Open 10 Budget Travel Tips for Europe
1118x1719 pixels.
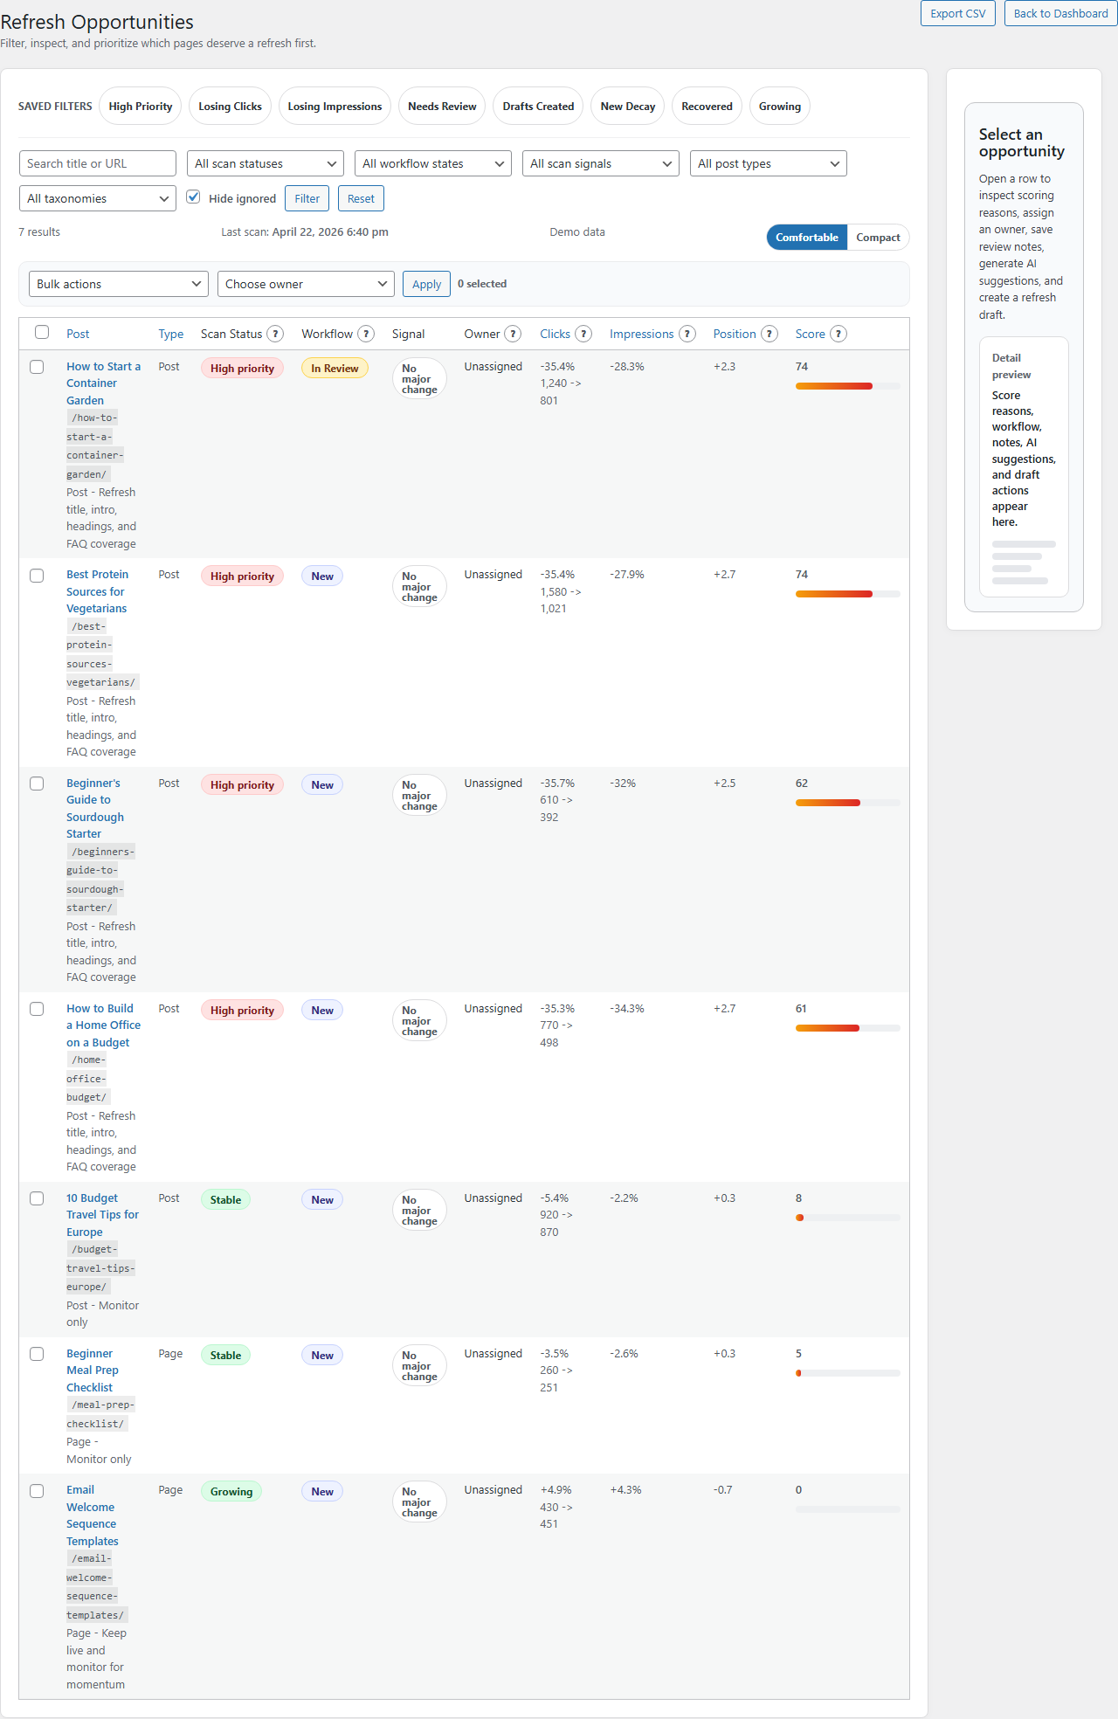tap(102, 1215)
